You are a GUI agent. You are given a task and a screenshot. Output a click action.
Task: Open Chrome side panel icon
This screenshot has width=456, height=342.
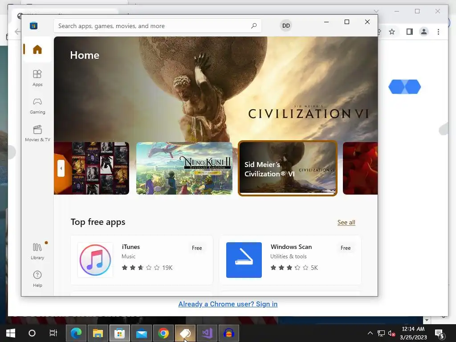click(410, 32)
